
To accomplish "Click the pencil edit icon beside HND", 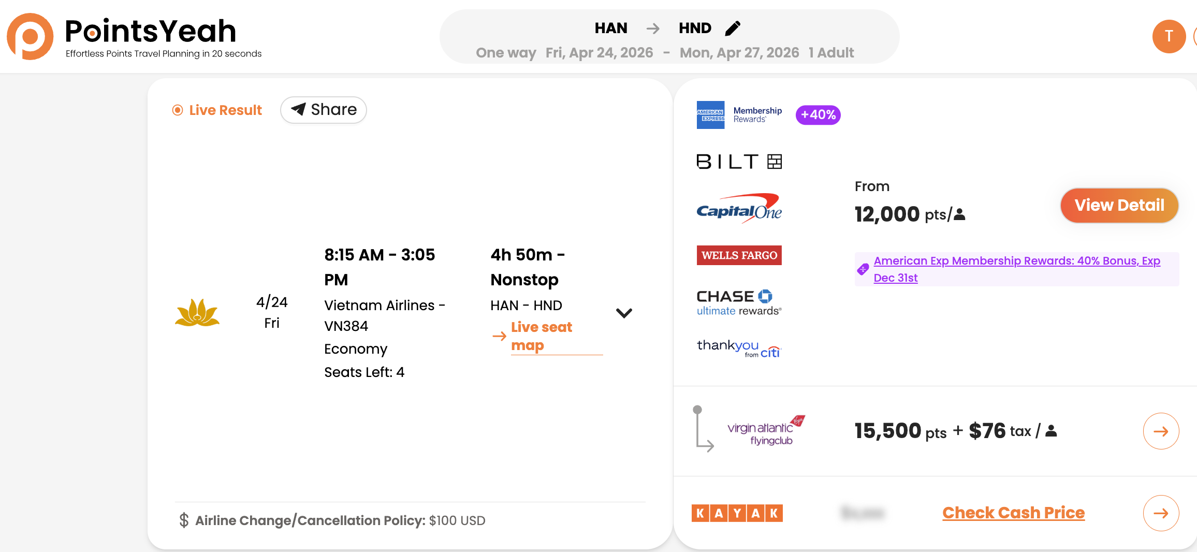I will pyautogui.click(x=733, y=28).
